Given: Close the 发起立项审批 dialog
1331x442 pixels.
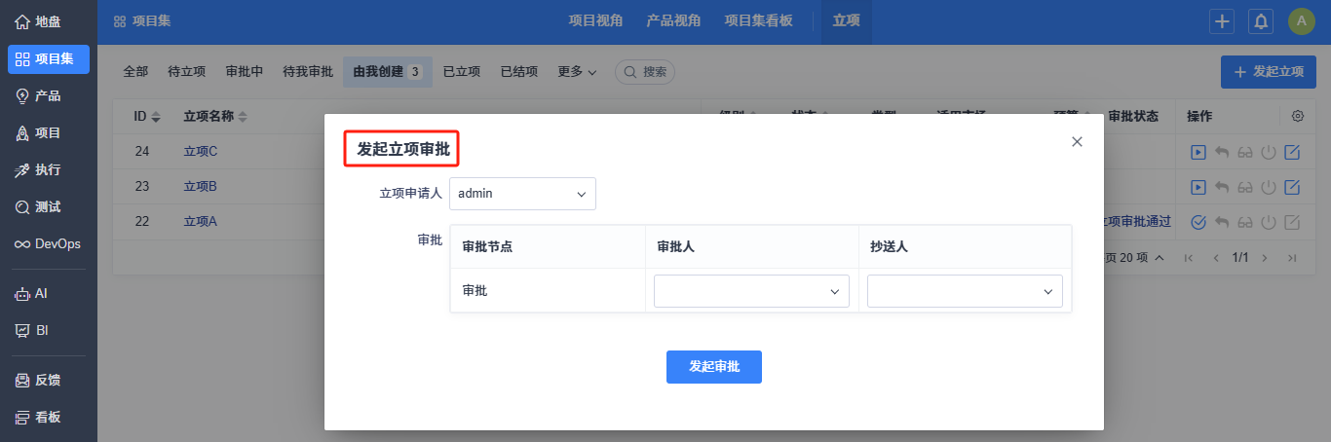Looking at the screenshot, I should click(x=1077, y=141).
